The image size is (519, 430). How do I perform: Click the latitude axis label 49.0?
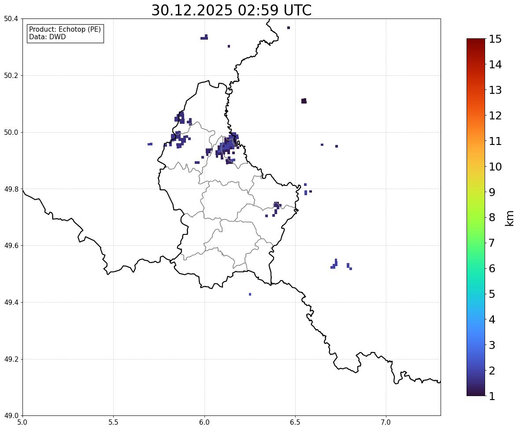[11, 416]
